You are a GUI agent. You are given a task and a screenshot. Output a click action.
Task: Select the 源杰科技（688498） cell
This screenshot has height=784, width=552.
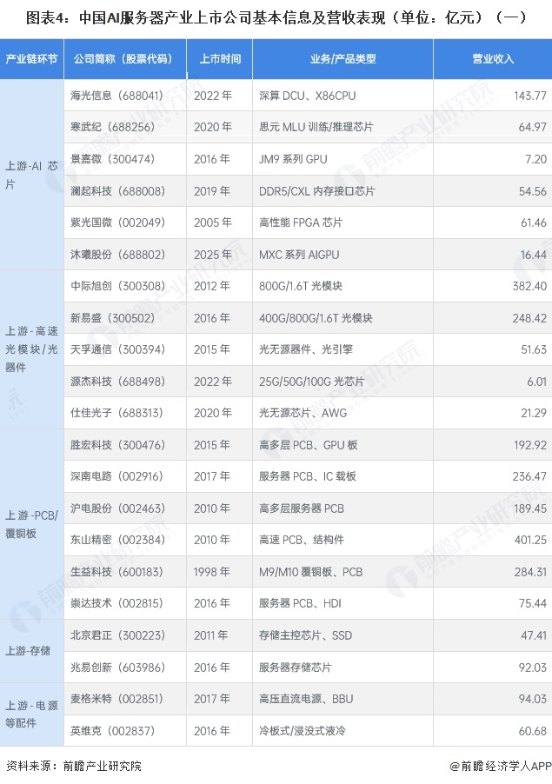click(125, 382)
